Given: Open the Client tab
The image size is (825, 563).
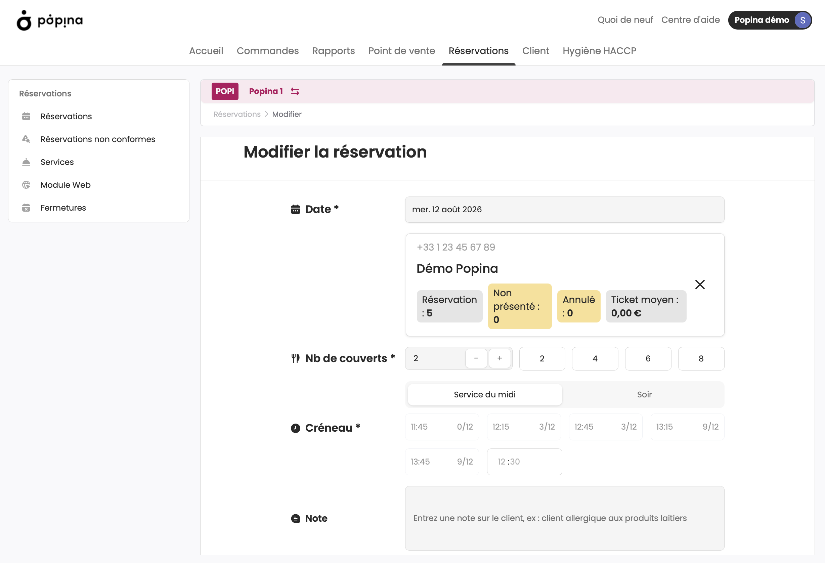Looking at the screenshot, I should [x=535, y=51].
